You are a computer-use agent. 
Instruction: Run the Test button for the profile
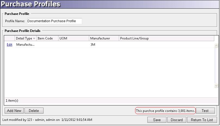pyautogui.click(x=205, y=111)
